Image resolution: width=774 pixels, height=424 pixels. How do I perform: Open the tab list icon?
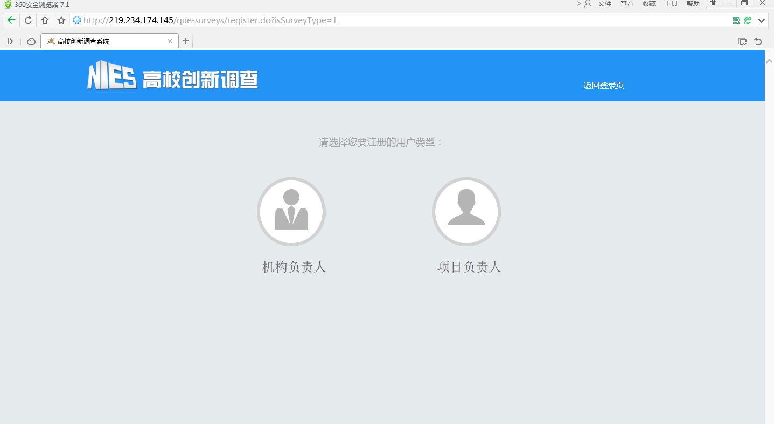[x=742, y=41]
